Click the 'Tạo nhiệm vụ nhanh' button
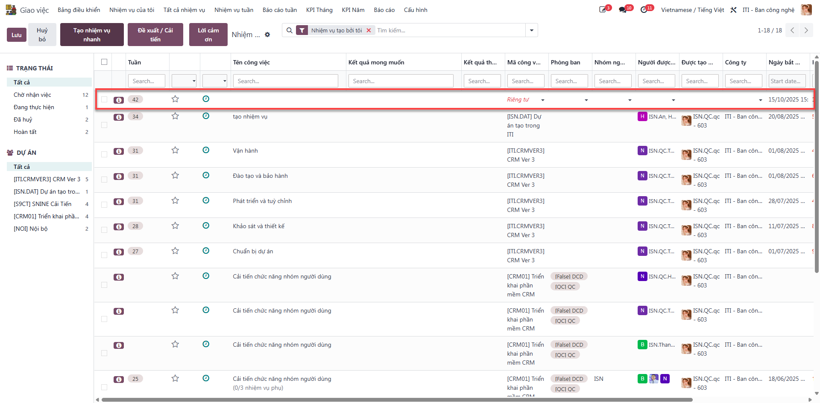The image size is (820, 403). pos(92,35)
